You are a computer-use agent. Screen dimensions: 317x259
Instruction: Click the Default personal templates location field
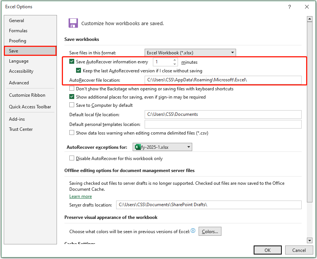click(223, 124)
